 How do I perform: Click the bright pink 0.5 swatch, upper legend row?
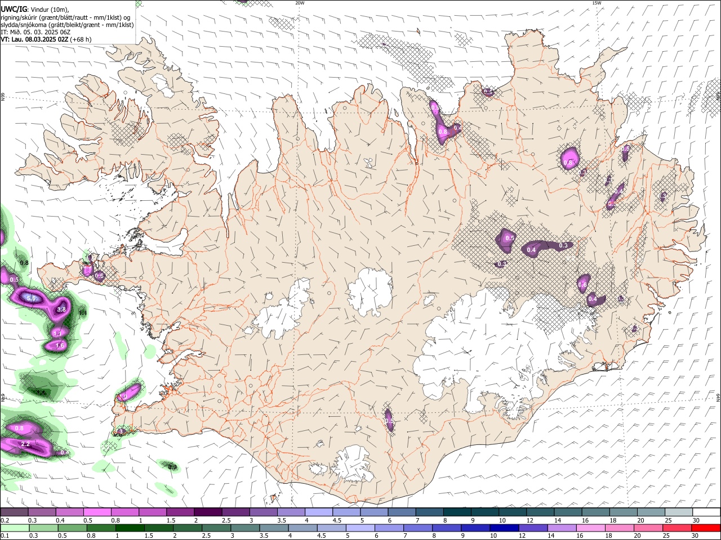click(x=97, y=512)
